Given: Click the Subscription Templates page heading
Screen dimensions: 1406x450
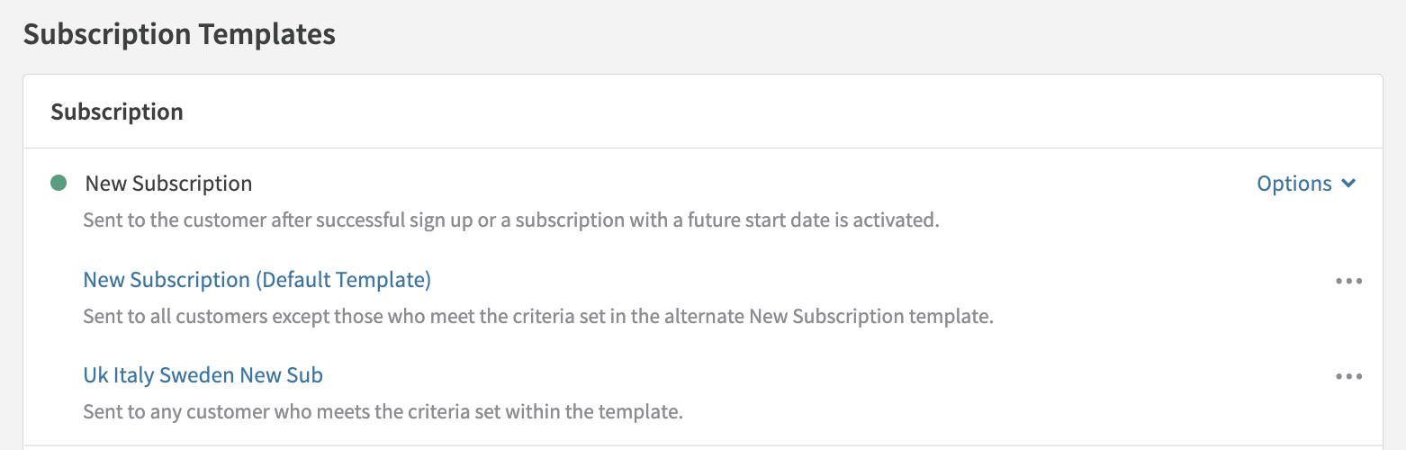Looking at the screenshot, I should coord(179,34).
